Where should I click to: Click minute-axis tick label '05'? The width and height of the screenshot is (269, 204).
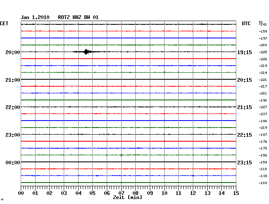[92, 193]
